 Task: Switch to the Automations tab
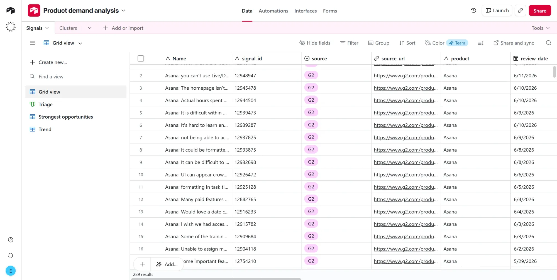[273, 11]
